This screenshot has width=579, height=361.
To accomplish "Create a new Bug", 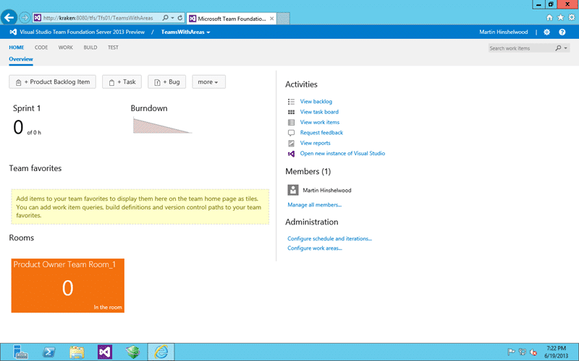I will [167, 82].
